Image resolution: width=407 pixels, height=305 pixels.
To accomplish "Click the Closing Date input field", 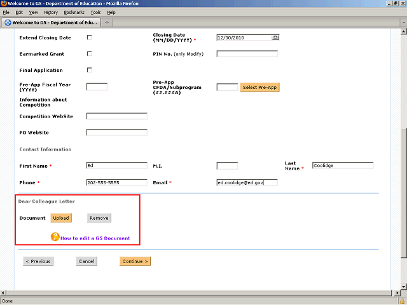I will coord(244,37).
